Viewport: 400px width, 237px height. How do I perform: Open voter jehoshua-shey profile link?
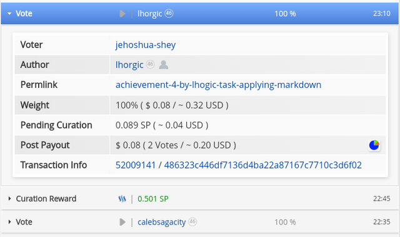click(146, 45)
